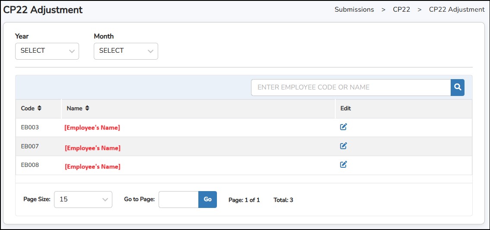This screenshot has height=230, width=490.
Task: Select the EB003 code cell
Action: click(x=30, y=127)
